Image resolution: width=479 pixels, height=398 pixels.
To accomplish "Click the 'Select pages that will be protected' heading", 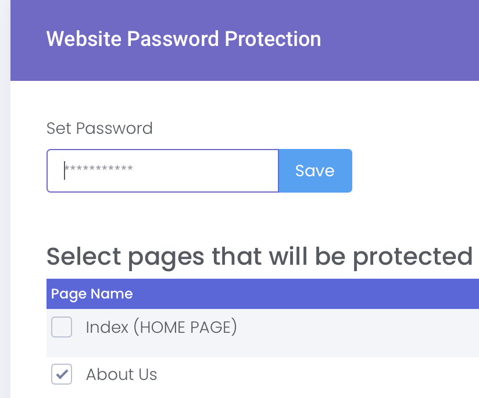I will [x=259, y=256].
